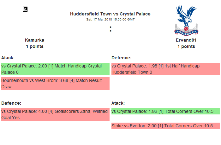The height and width of the screenshot is (145, 221).
Task: Click the match date Sat, 17 Mar 2018
Action: coord(98,19)
